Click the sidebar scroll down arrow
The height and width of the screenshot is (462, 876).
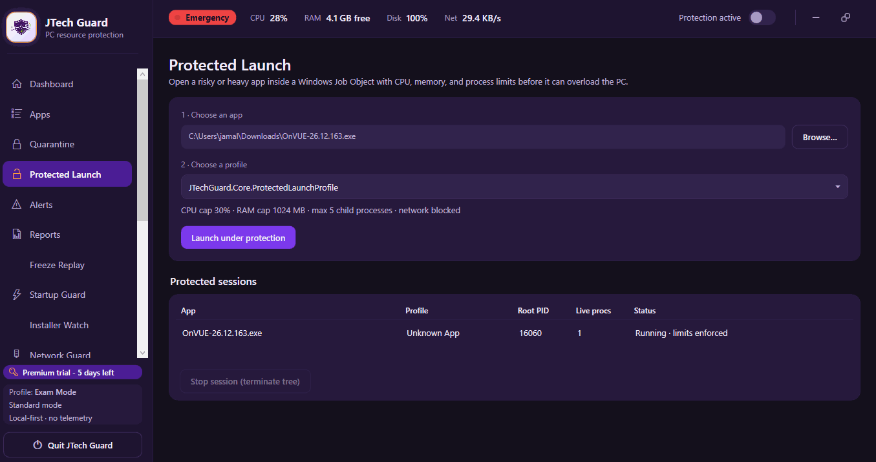[x=143, y=352]
